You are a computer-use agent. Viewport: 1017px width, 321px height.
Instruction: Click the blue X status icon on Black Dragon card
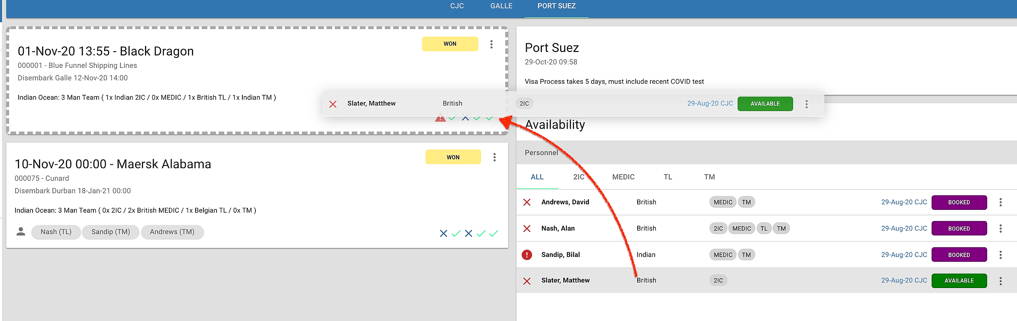tap(465, 118)
